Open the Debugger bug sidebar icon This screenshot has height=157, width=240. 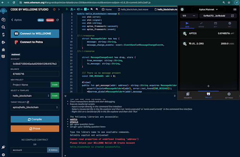4,50
